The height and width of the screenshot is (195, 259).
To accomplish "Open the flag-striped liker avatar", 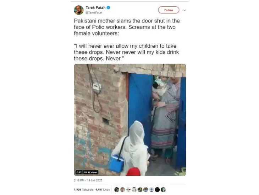I will (x=128, y=190).
